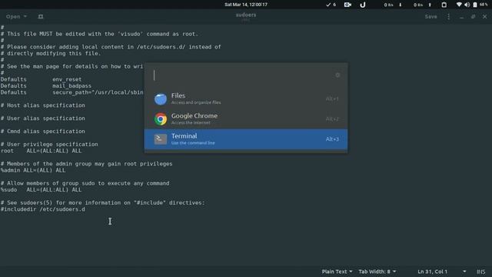Click the Alt+1 shortcut label
Viewport: 492px width, 277px height.
tap(332, 98)
